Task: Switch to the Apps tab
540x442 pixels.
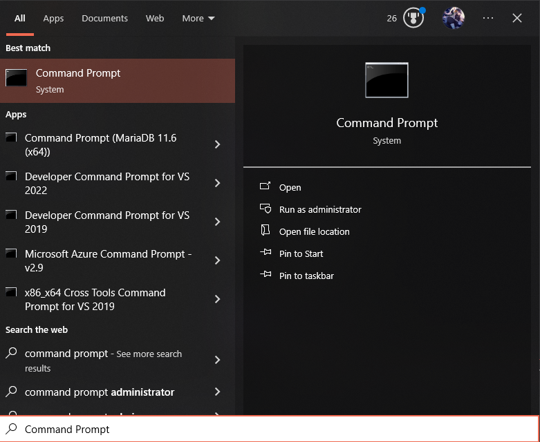Action: [x=53, y=18]
